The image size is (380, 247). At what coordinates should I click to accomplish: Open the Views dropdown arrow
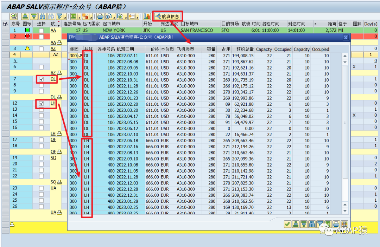(114, 17)
